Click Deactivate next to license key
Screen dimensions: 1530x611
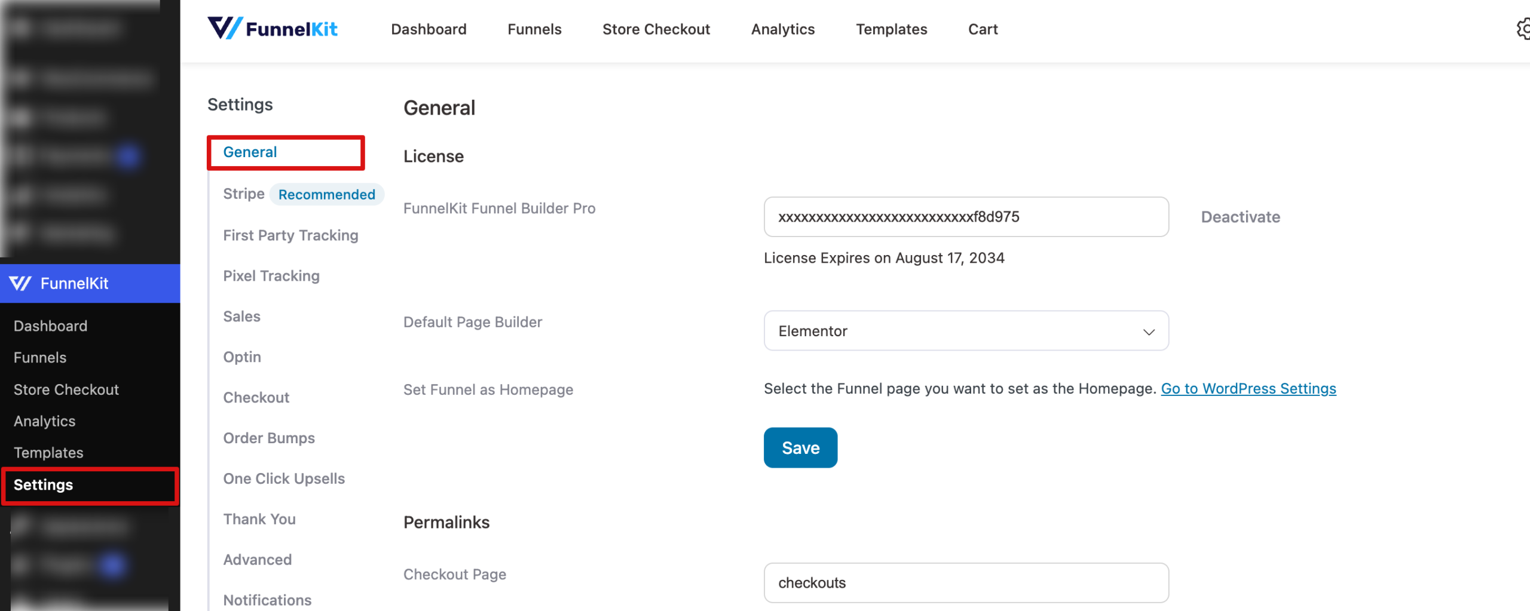click(1240, 217)
